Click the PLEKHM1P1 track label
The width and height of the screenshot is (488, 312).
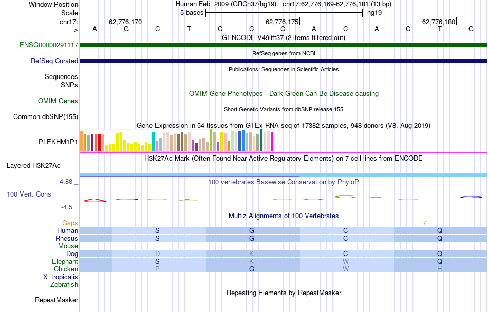[x=58, y=142]
